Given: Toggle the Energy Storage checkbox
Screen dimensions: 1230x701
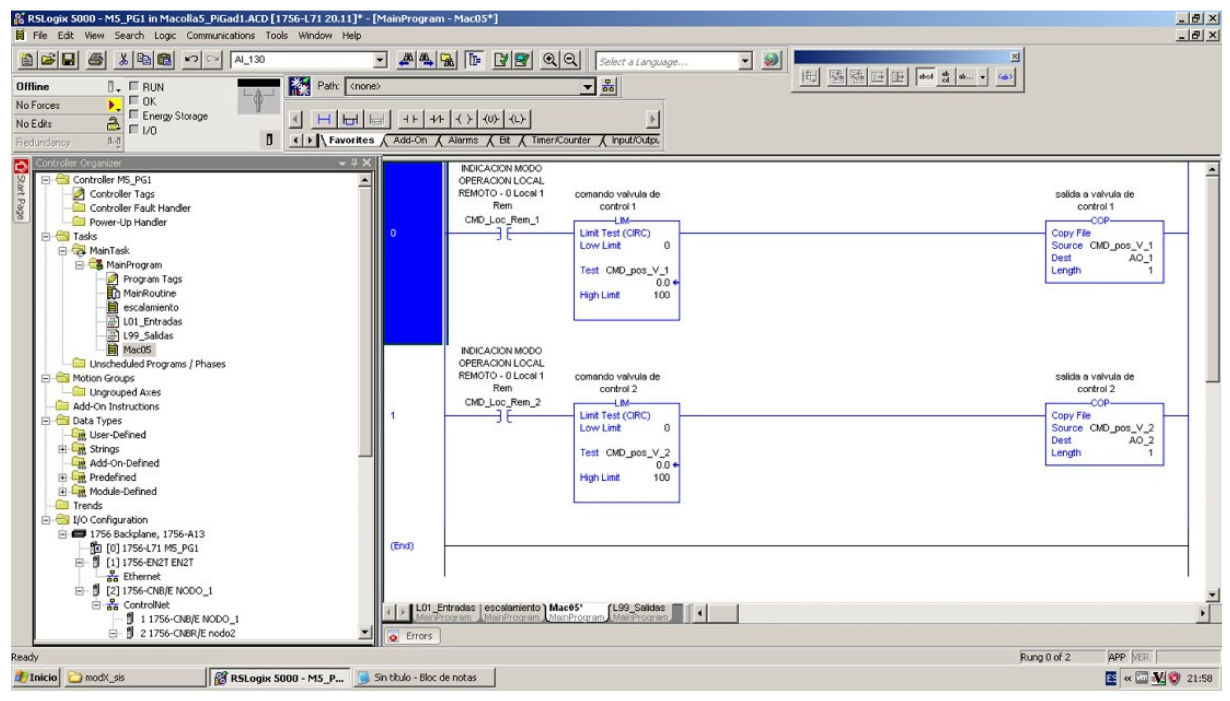Looking at the screenshot, I should click(x=134, y=115).
